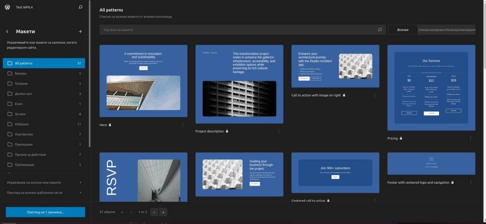Open the Избрани category

point(44,124)
